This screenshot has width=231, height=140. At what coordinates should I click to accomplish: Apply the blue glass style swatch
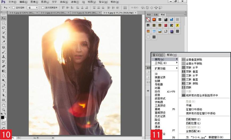pos(171,19)
